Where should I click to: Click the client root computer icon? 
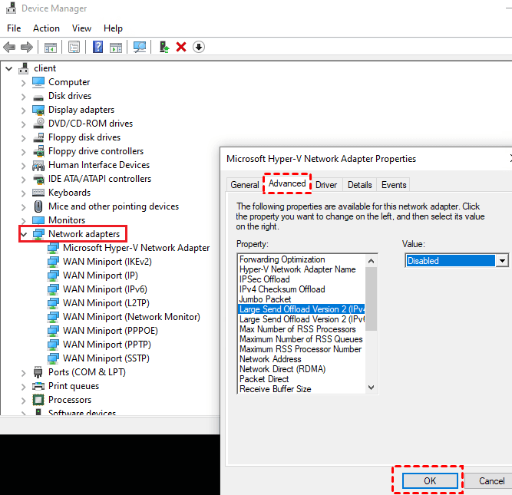tap(24, 68)
